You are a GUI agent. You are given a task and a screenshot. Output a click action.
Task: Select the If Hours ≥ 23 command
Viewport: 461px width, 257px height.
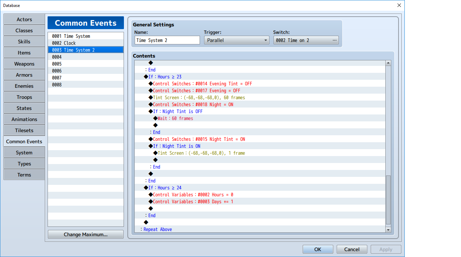tap(260, 77)
